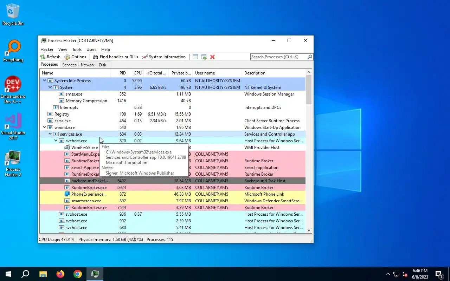Click the Interrupts process icon

pyautogui.click(x=56, y=107)
